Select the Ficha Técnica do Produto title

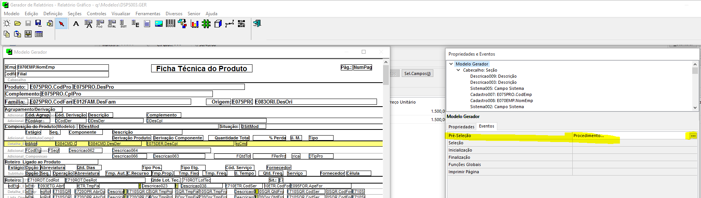(x=201, y=69)
